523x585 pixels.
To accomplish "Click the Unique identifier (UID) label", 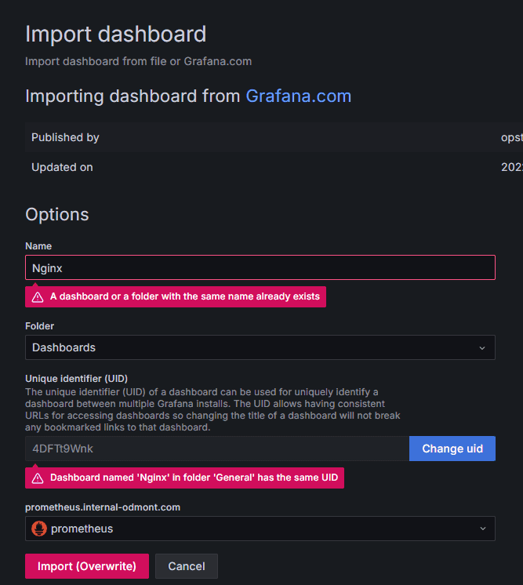I will [77, 378].
